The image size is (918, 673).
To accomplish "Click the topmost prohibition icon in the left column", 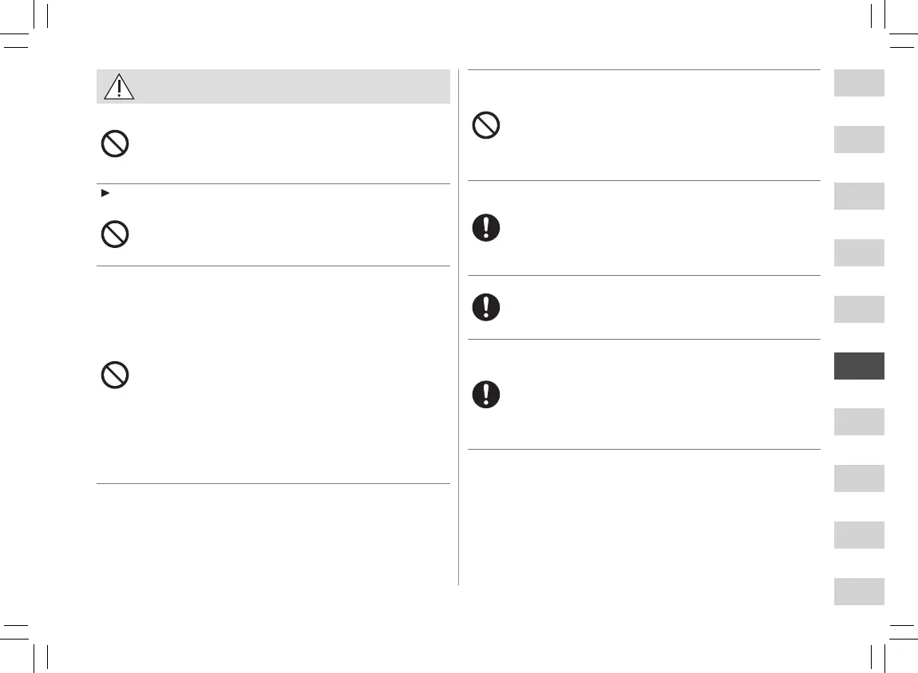I will [x=115, y=144].
